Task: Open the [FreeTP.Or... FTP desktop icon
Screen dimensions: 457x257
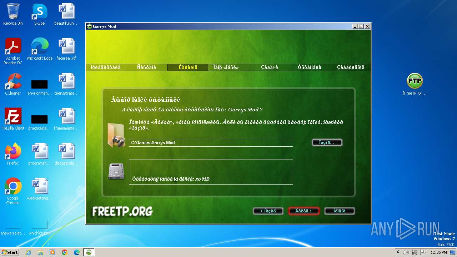Action: 415,84
